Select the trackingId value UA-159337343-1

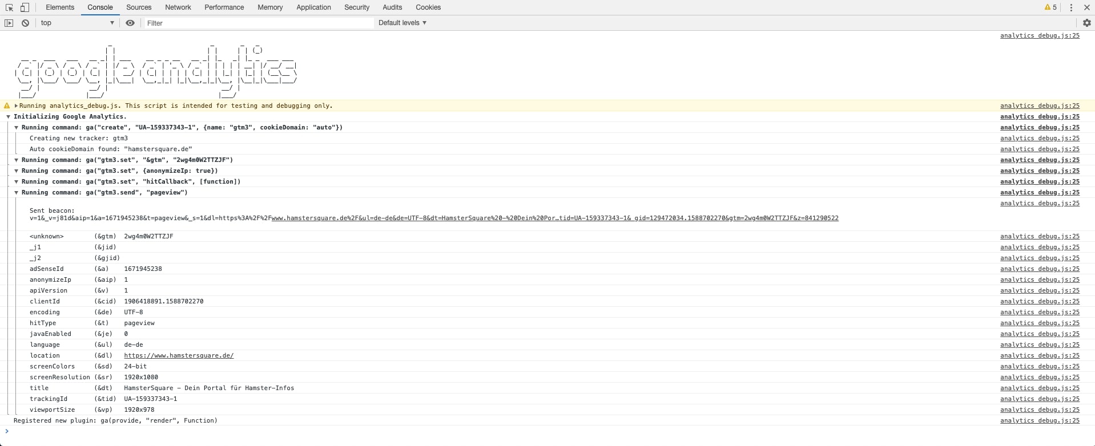coord(151,399)
